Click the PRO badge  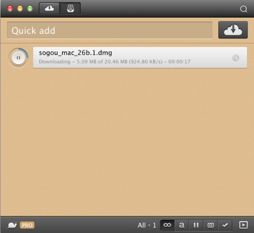pos(27,225)
